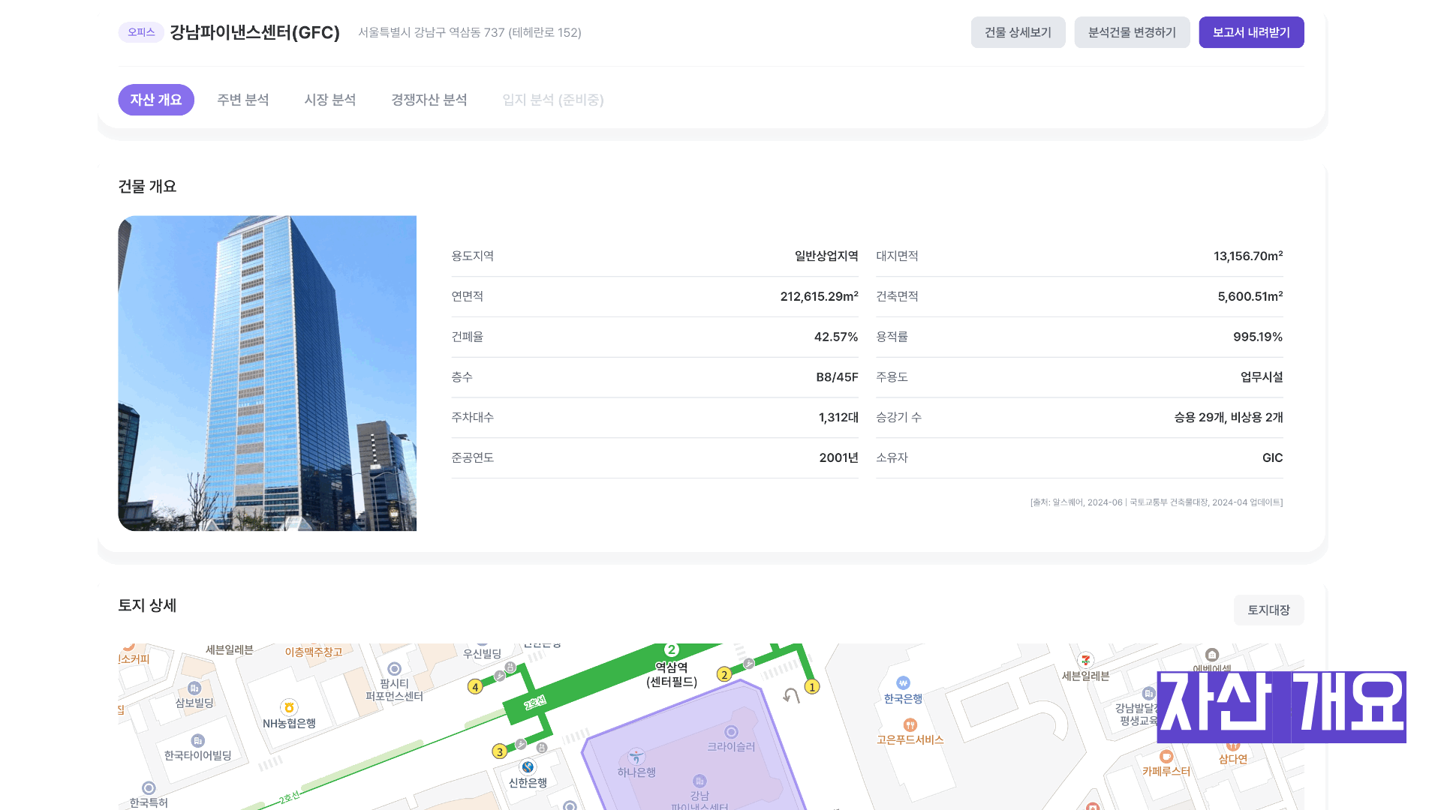
Task: Click the 세븐일레븐 7-Eleven store icon
Action: [1085, 661]
